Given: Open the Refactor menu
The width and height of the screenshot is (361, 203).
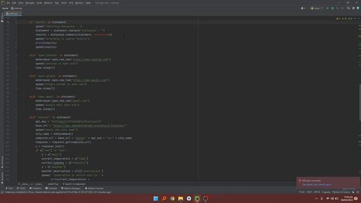Looking at the screenshot, I should (x=49, y=3).
